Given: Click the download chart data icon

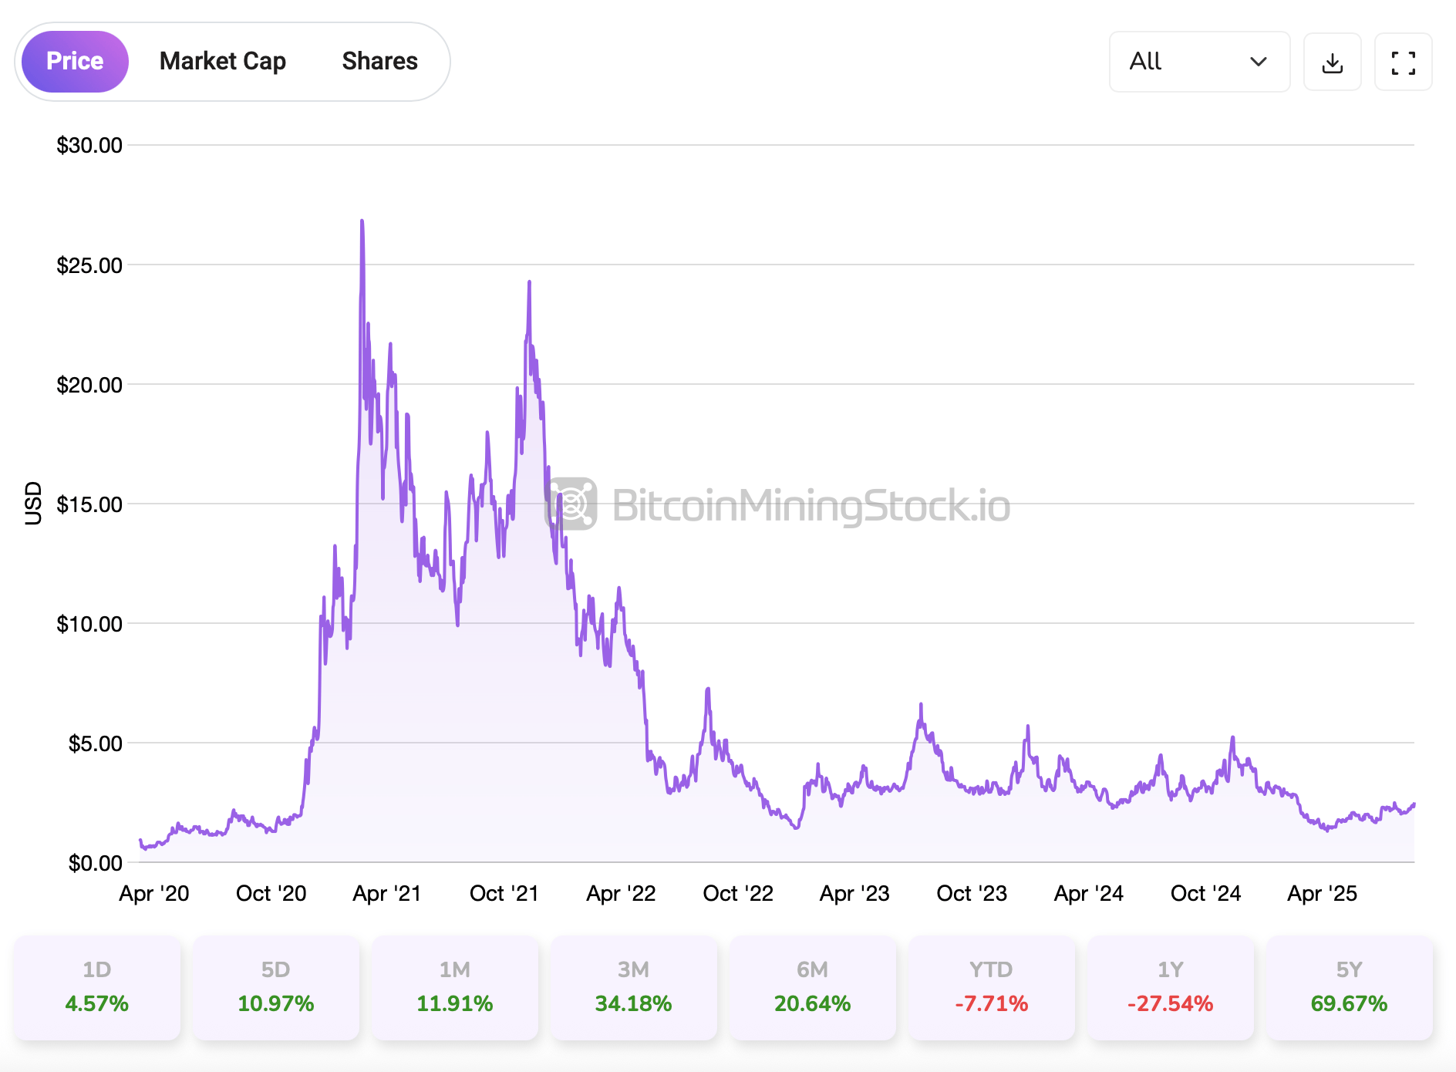Looking at the screenshot, I should point(1332,62).
